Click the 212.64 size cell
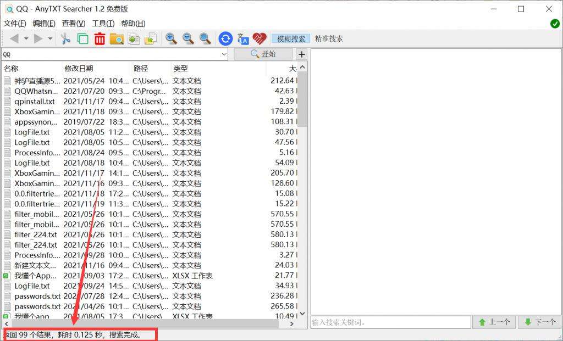Viewport: 563px width, 341px height. click(x=282, y=81)
